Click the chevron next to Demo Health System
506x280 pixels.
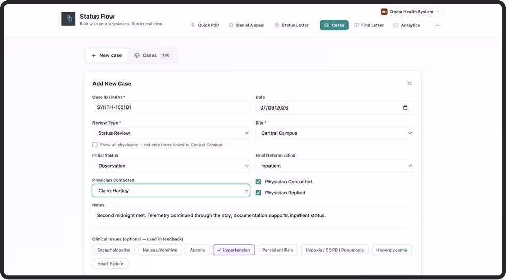[438, 12]
